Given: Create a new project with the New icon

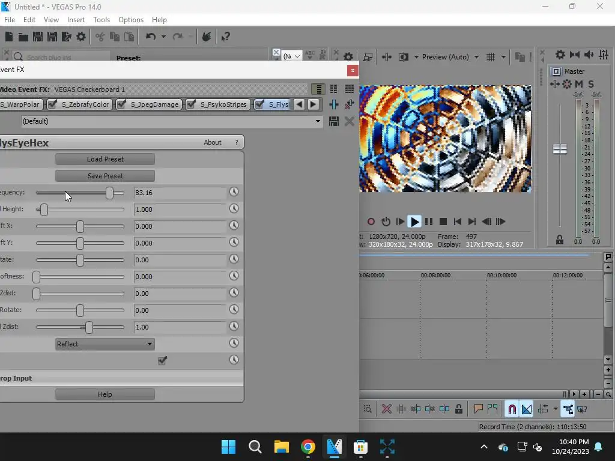Looking at the screenshot, I should click(x=8, y=37).
